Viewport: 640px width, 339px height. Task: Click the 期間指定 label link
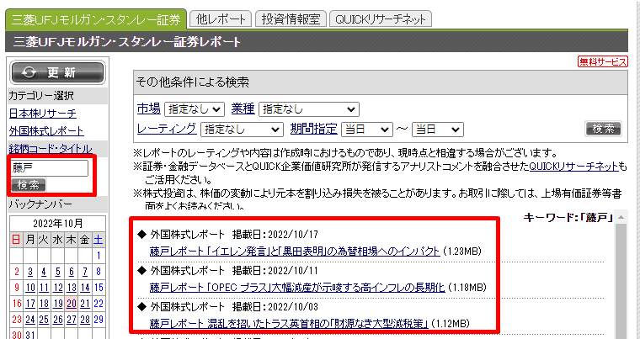pos(313,129)
